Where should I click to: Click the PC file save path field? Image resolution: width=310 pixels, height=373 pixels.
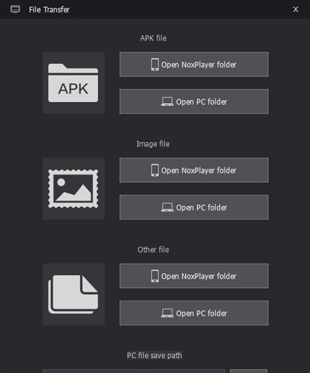134,371
